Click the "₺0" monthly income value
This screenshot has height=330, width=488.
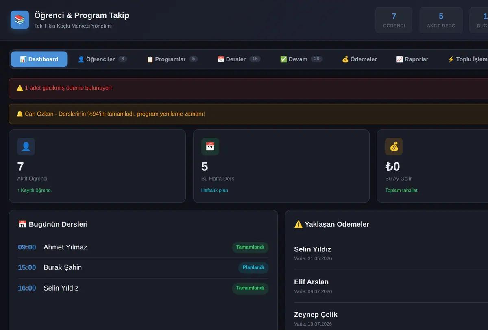[392, 166]
